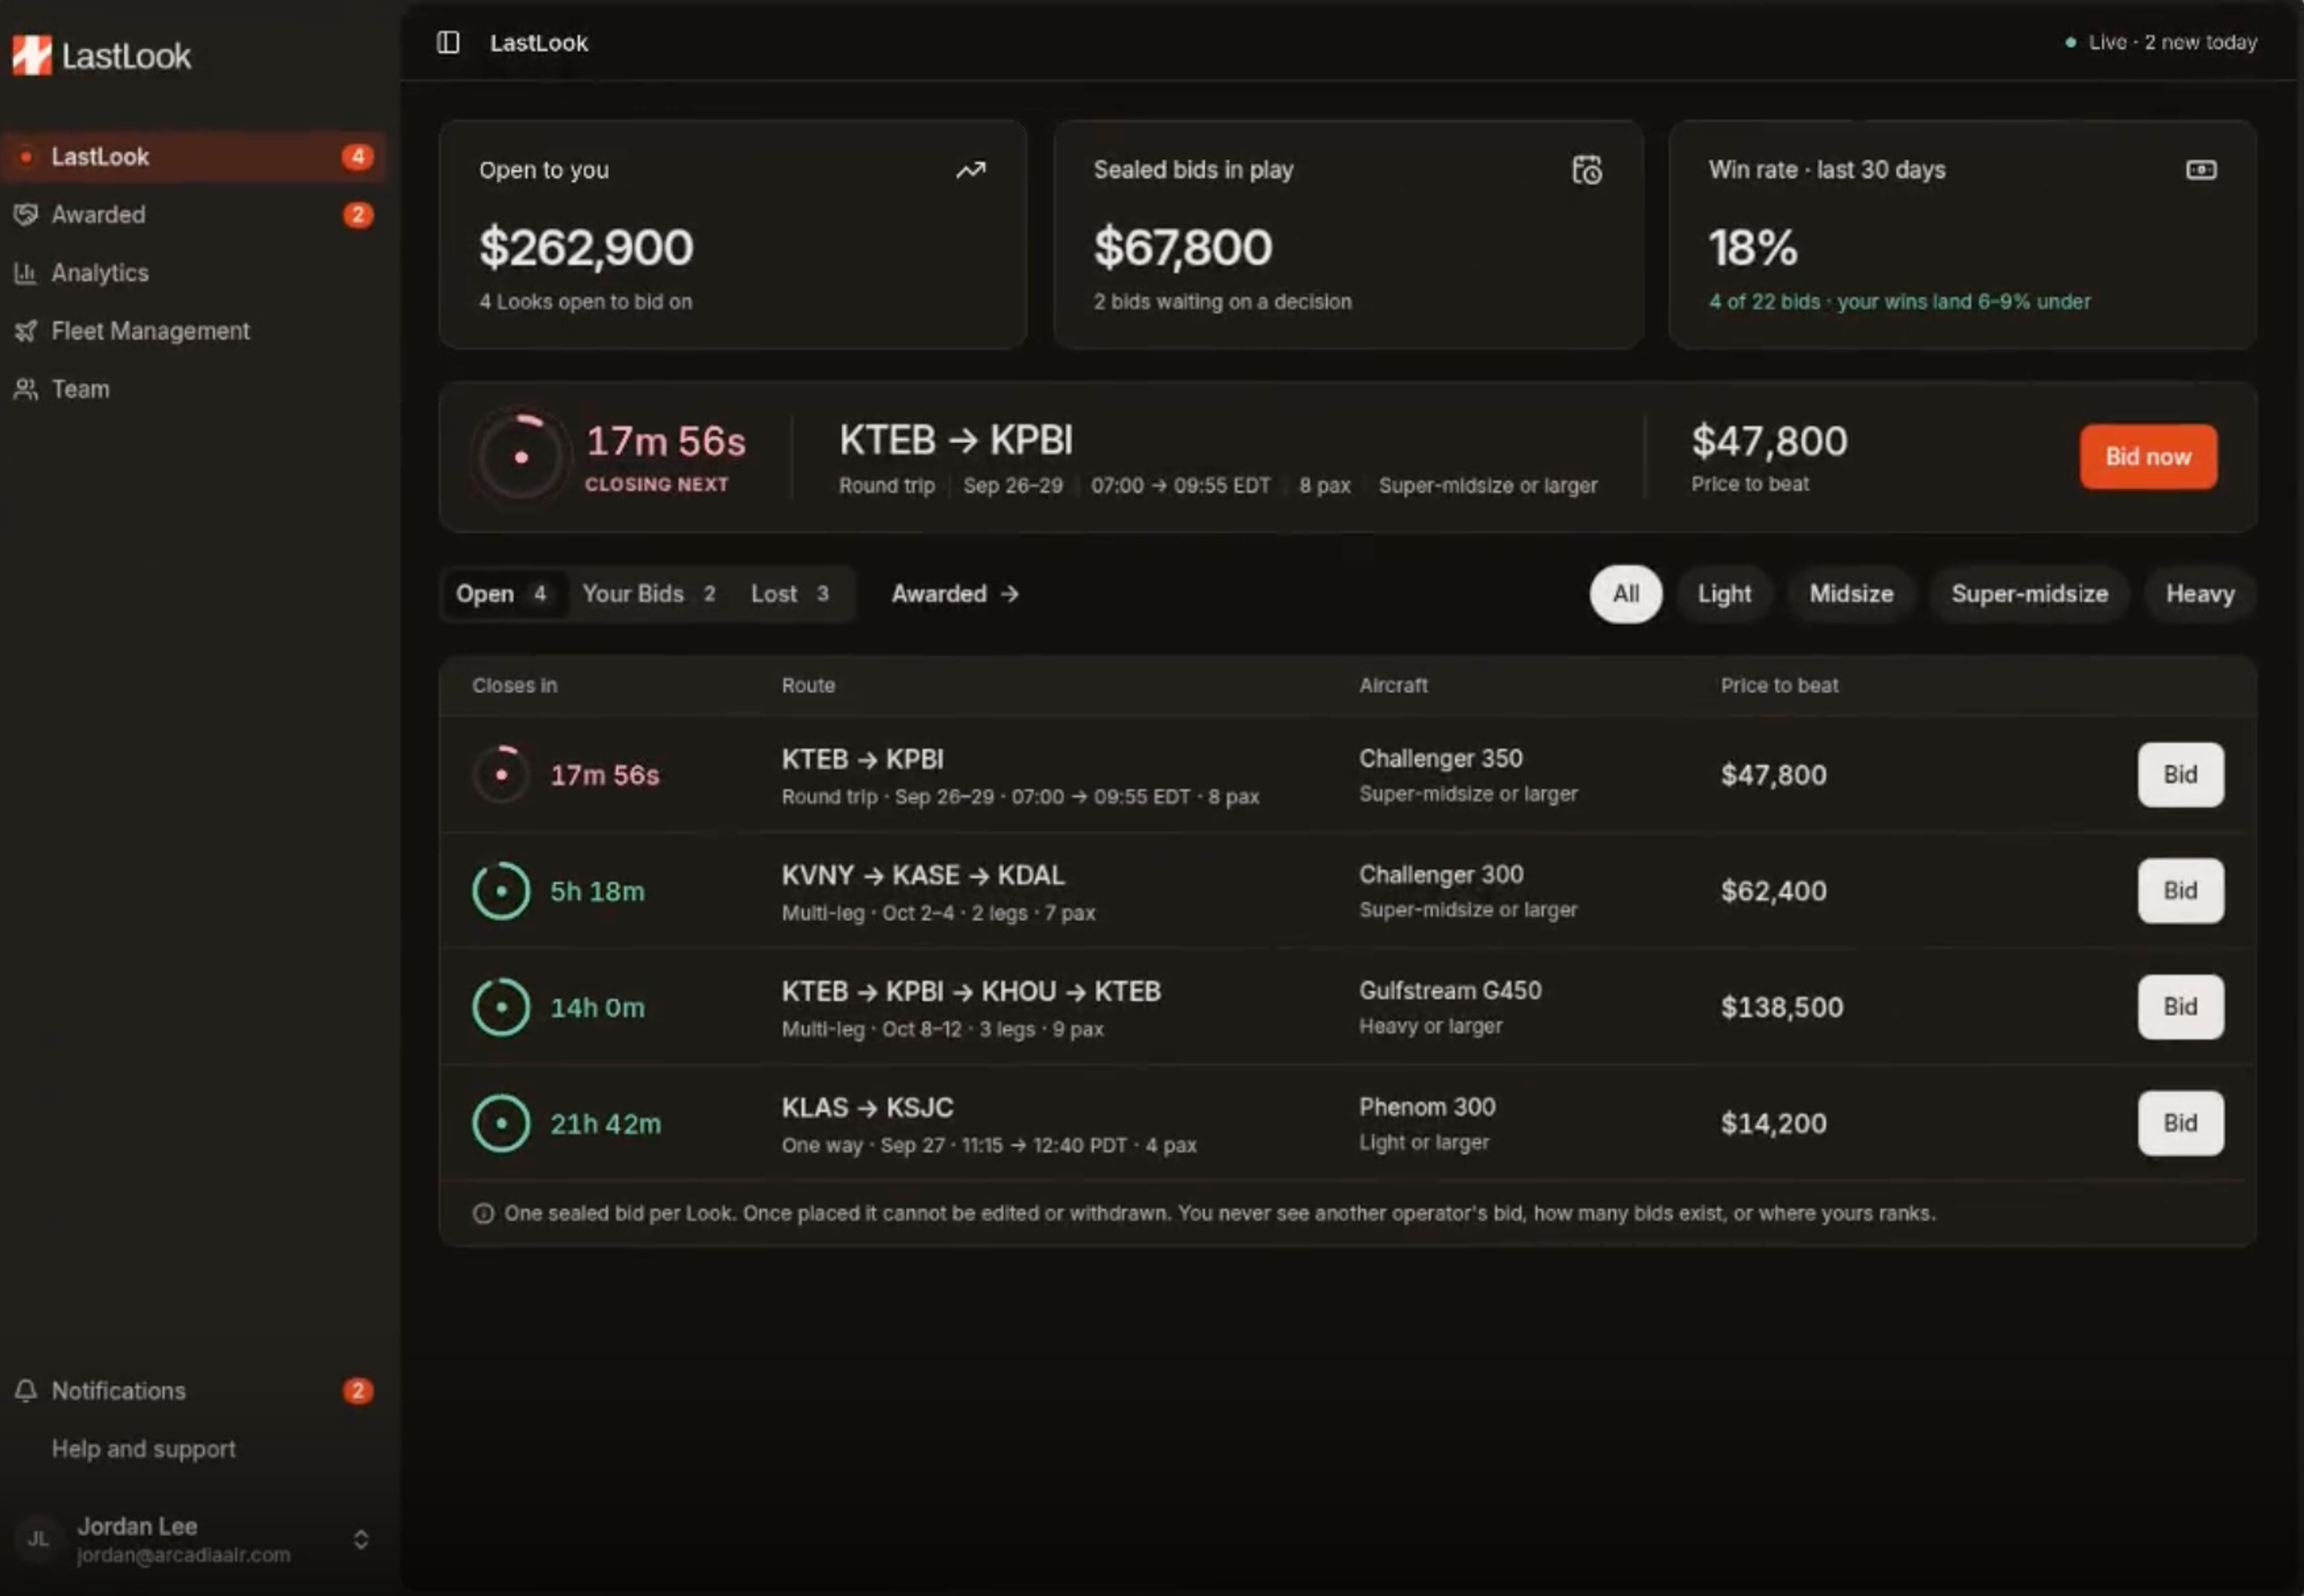2304x1596 pixels.
Task: Click the orange Bid now button
Action: click(x=2148, y=456)
